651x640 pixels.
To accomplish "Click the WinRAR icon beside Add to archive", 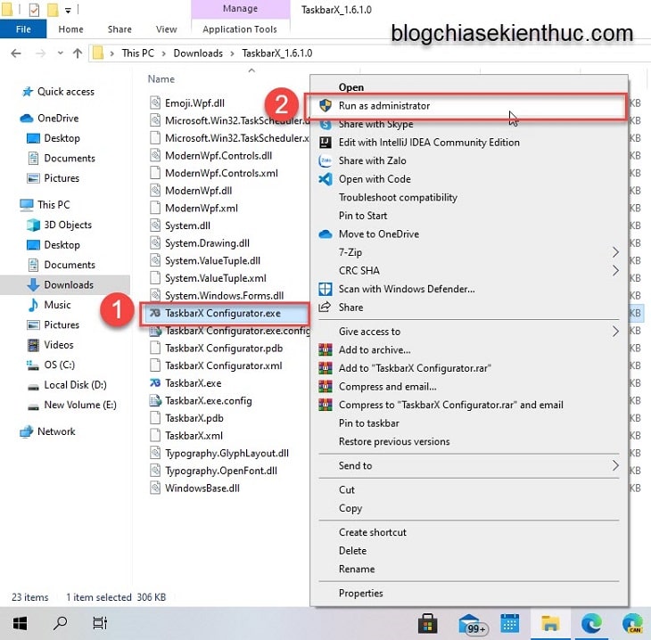I will click(325, 350).
